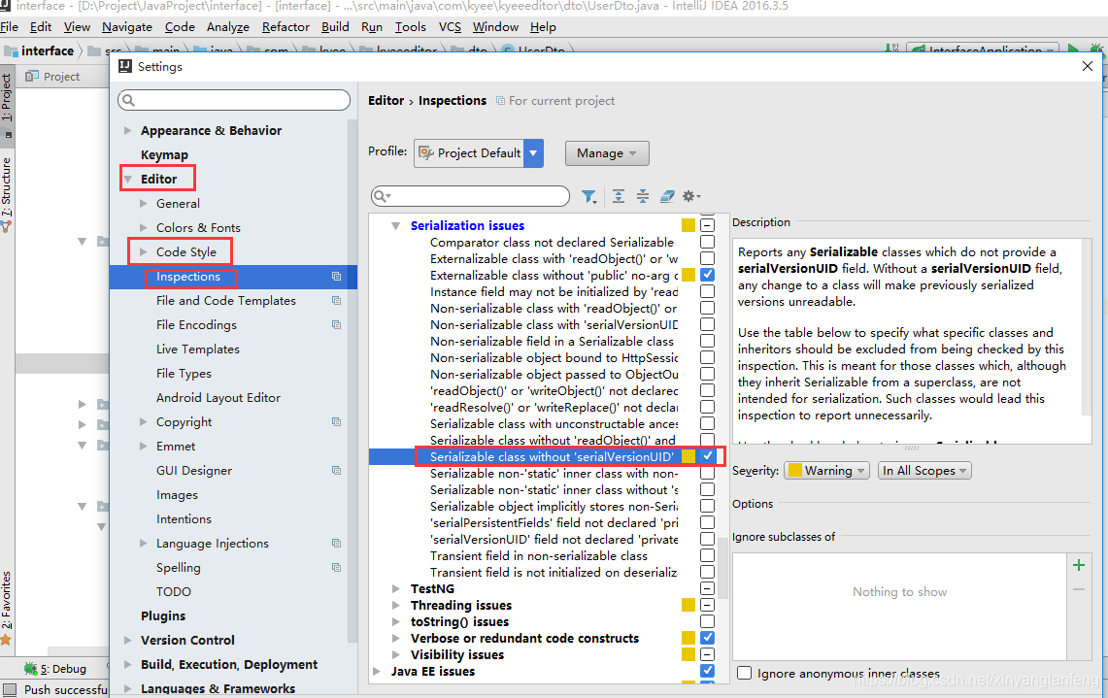Screen dimensions: 1108x698
Task: Open the Keymap settings page
Action: (x=165, y=154)
